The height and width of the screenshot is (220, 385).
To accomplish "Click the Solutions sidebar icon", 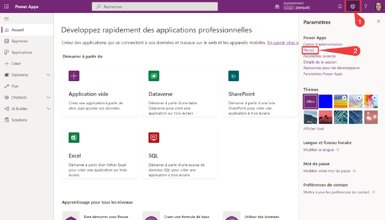I will click(7, 120).
